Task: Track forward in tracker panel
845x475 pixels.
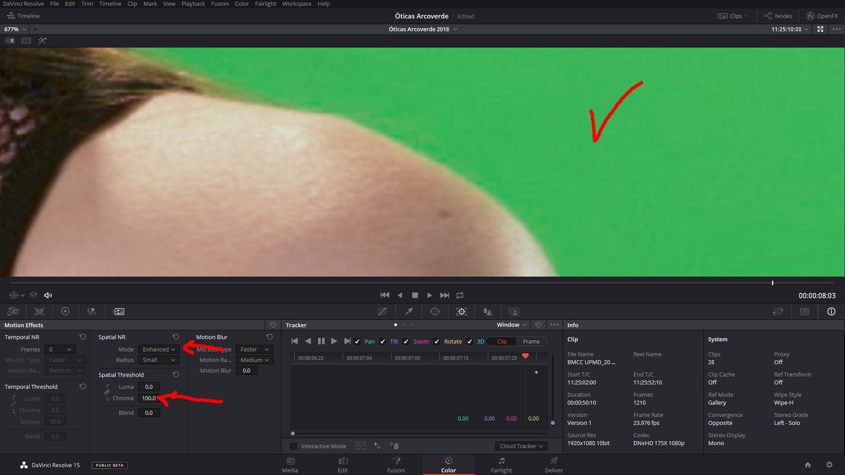Action: (334, 341)
